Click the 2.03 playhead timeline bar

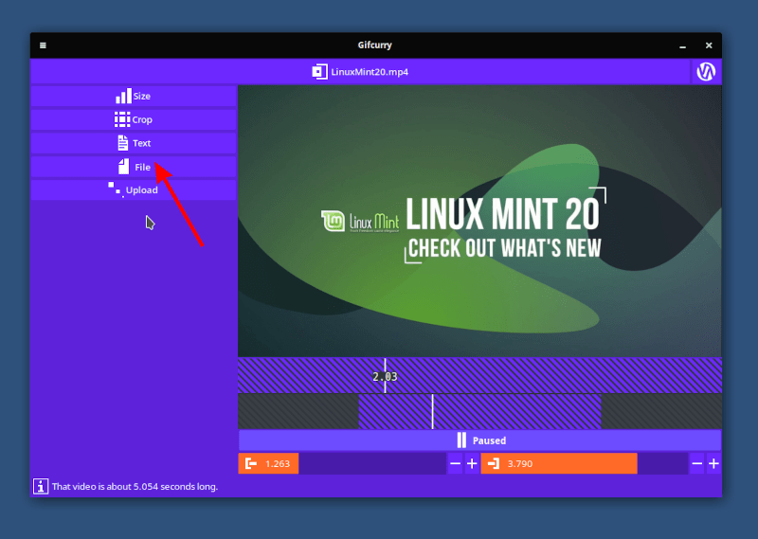click(x=479, y=376)
